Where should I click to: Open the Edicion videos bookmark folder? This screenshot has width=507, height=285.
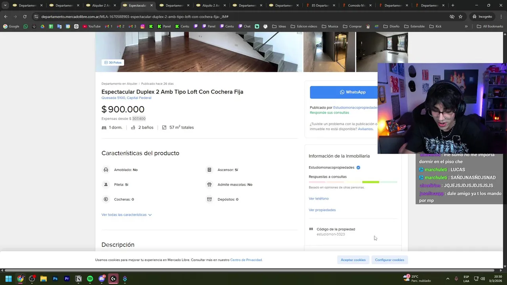pos(304,27)
